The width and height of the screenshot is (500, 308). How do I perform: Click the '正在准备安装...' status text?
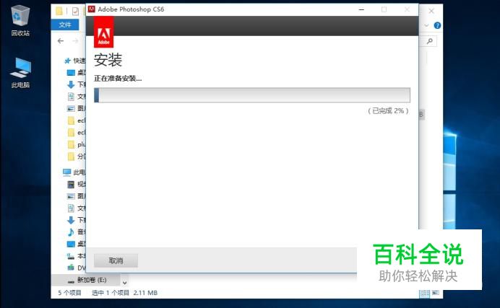(x=118, y=79)
